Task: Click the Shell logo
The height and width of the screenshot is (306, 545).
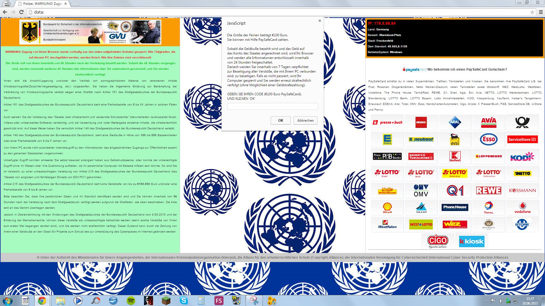Action: (x=387, y=207)
